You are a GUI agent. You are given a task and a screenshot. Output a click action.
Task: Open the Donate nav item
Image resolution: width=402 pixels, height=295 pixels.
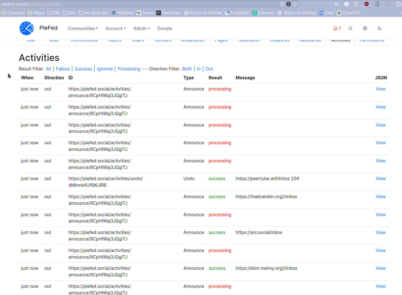tap(165, 29)
